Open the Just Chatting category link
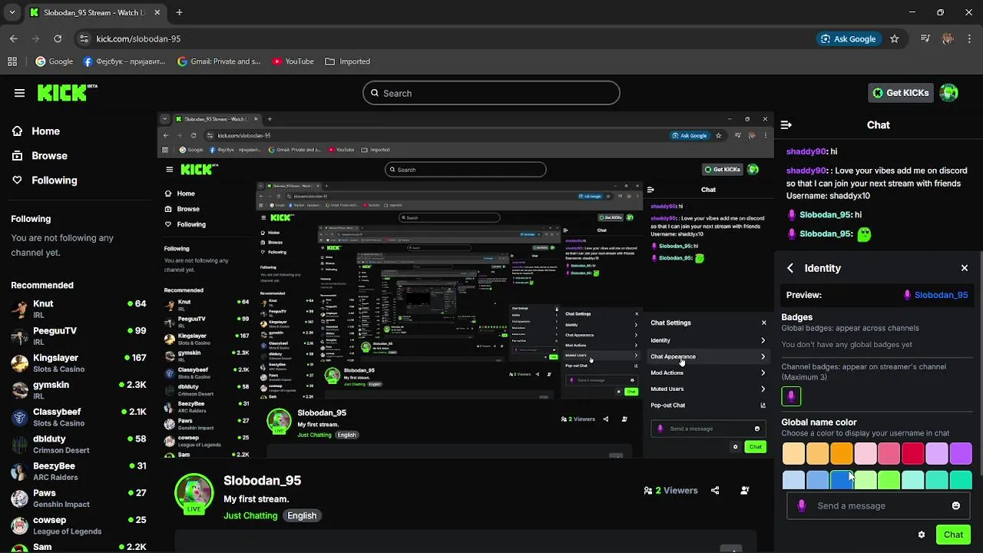The height and width of the screenshot is (553, 983). 250,515
